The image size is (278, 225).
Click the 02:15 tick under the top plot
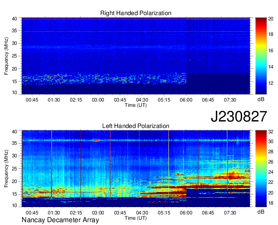tap(76, 100)
